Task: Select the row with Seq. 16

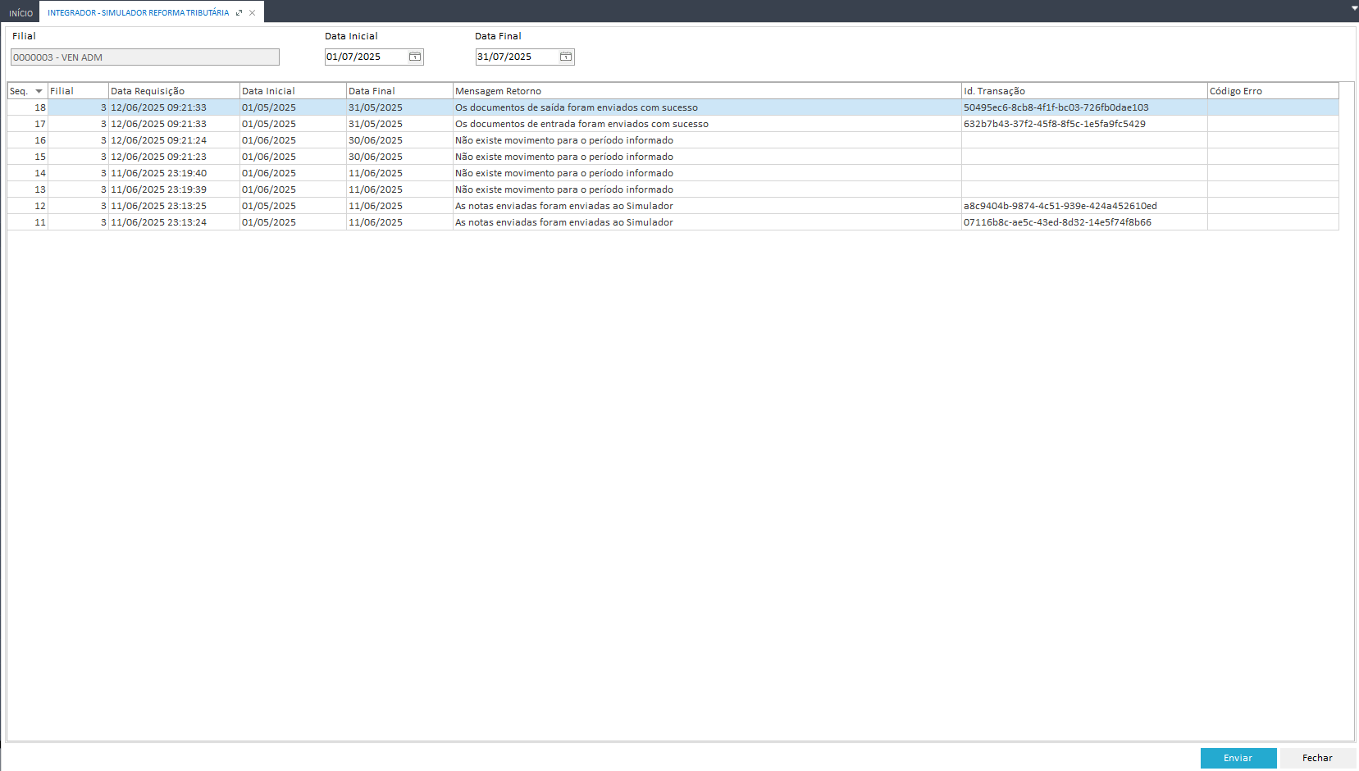Action: [673, 140]
